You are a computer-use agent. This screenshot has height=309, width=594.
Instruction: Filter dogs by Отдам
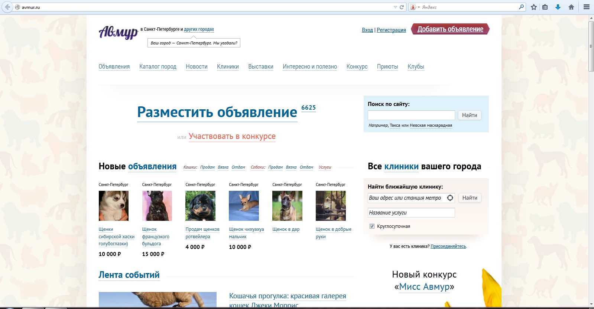306,167
